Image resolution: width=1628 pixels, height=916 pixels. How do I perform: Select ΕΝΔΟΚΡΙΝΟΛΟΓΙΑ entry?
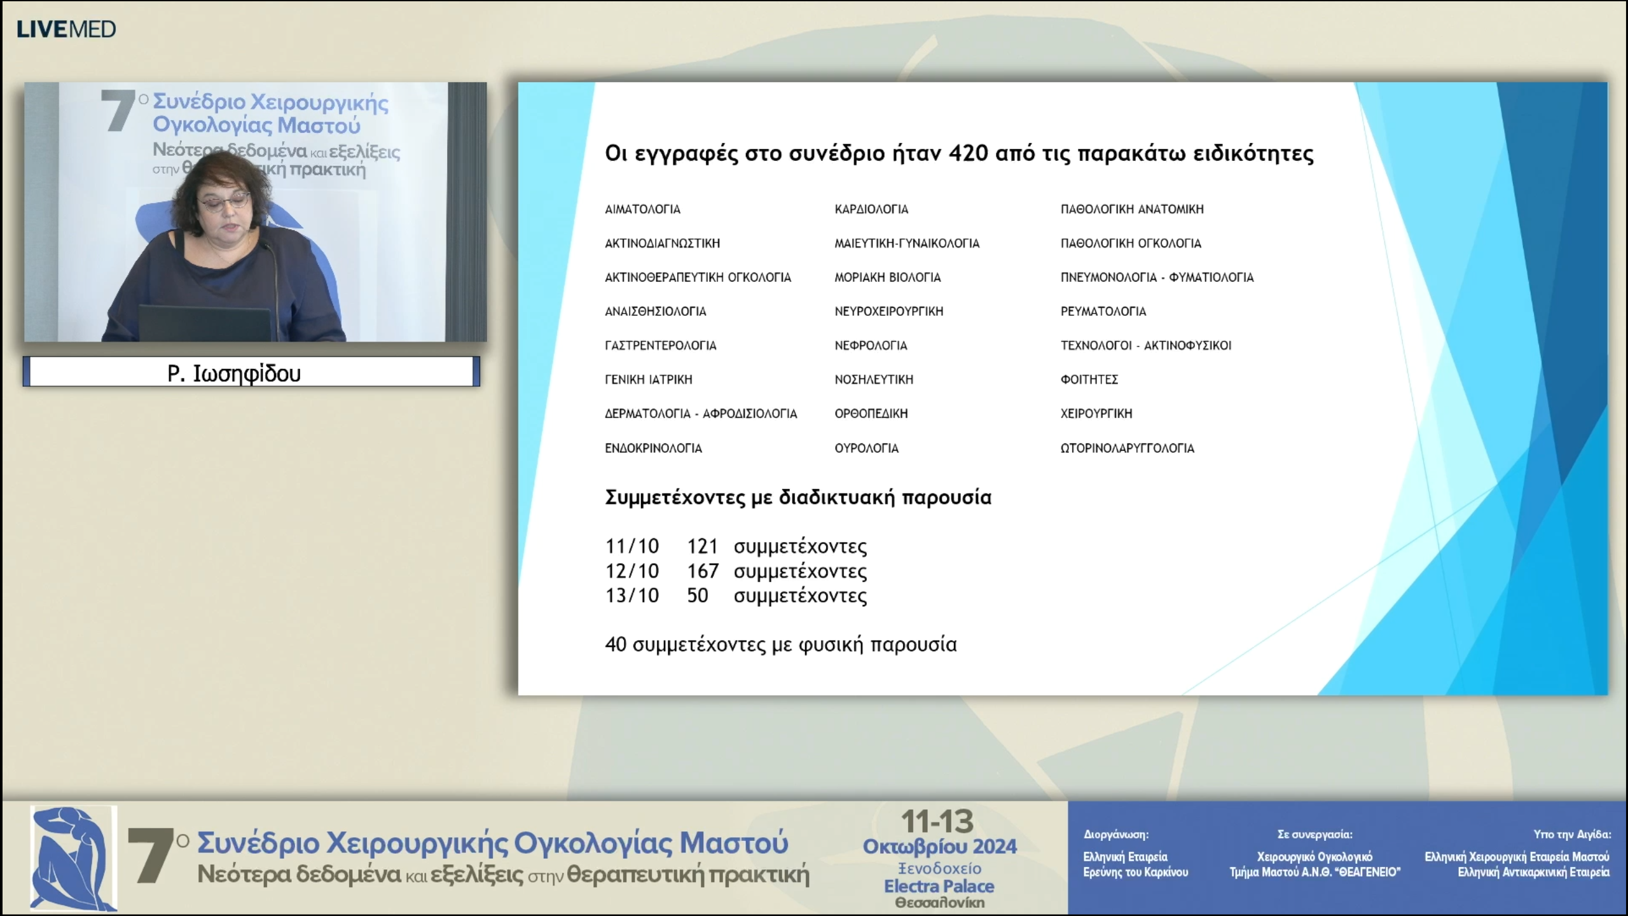[x=653, y=448]
